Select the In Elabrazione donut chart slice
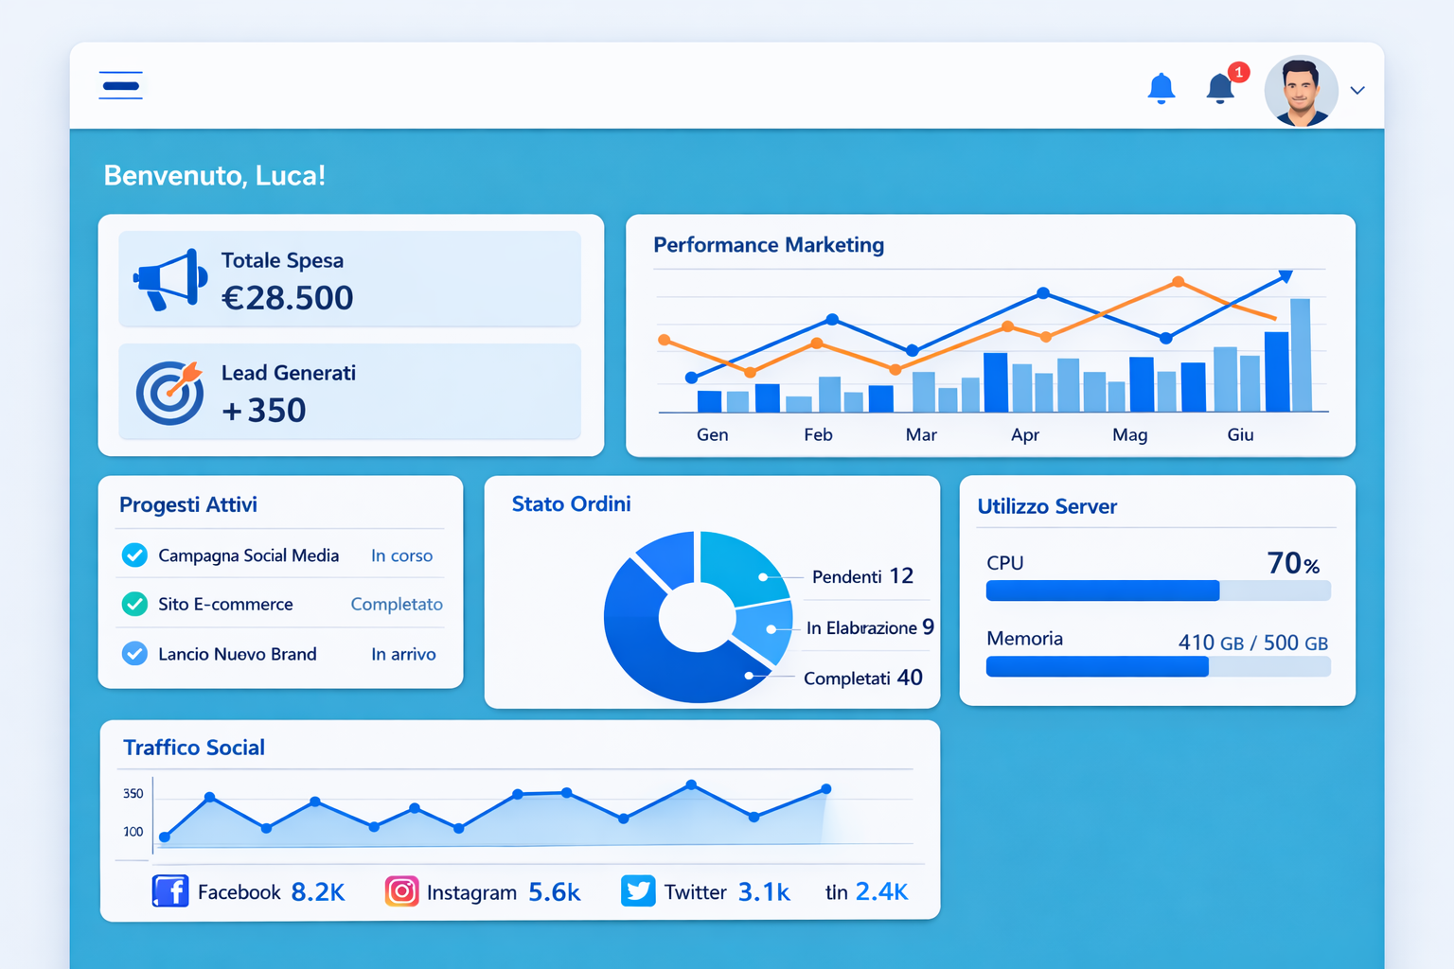The width and height of the screenshot is (1454, 969). [765, 631]
